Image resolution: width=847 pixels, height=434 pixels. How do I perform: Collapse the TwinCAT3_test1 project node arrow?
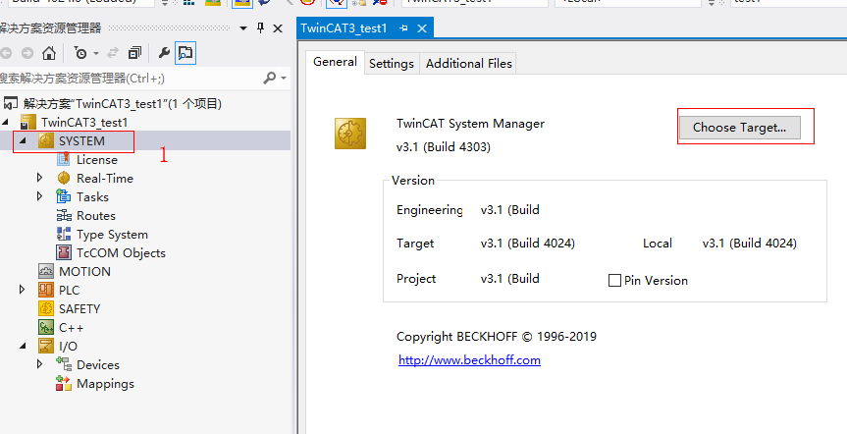coord(6,122)
